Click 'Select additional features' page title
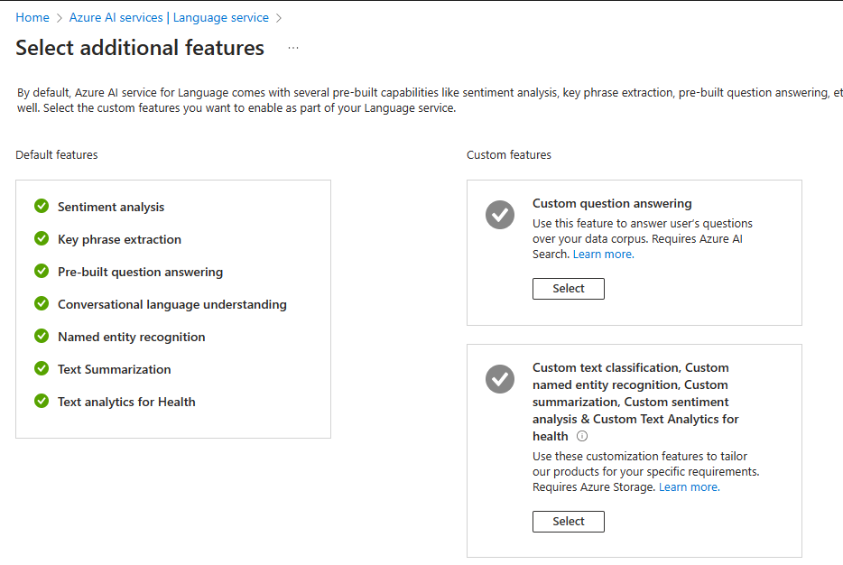Image resolution: width=843 pixels, height=565 pixels. click(x=140, y=48)
